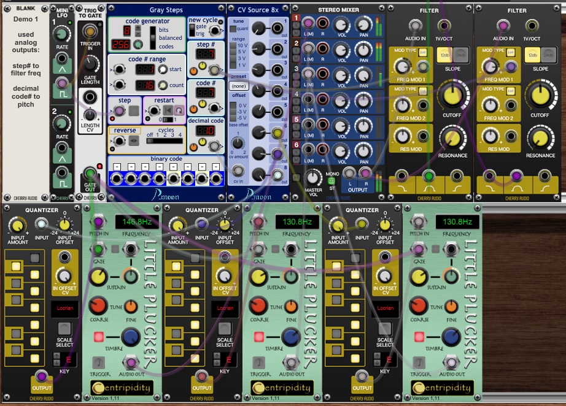Screen dimensions: 566x406
Task: Click the Gray Steps manual step button
Action: (134, 112)
